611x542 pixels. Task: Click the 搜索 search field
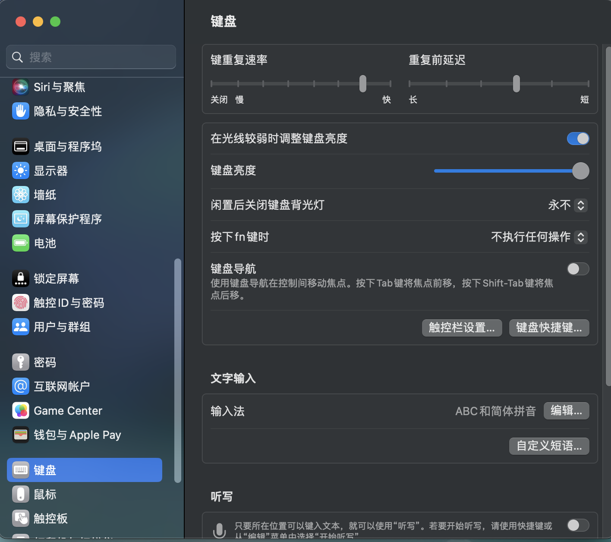pos(91,57)
